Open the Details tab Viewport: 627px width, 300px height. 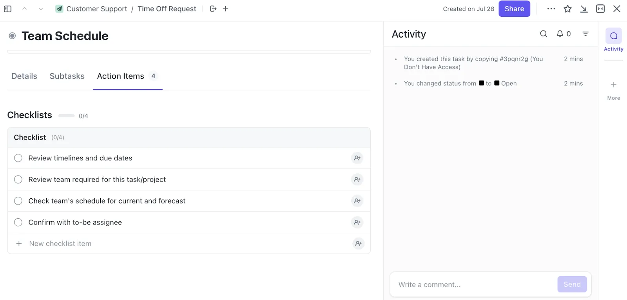point(24,76)
